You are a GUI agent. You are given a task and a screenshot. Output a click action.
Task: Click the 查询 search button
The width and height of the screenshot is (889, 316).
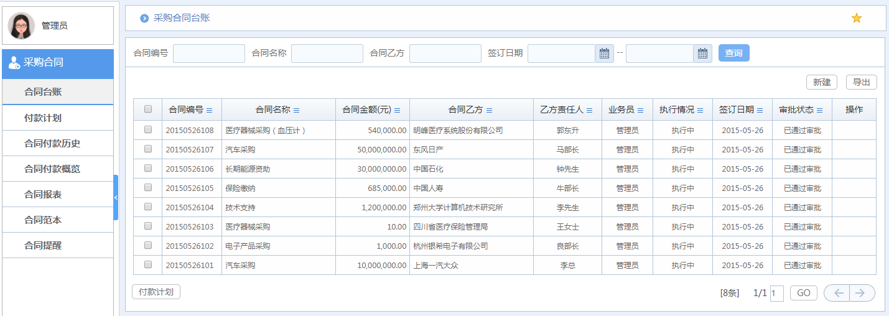pyautogui.click(x=733, y=53)
